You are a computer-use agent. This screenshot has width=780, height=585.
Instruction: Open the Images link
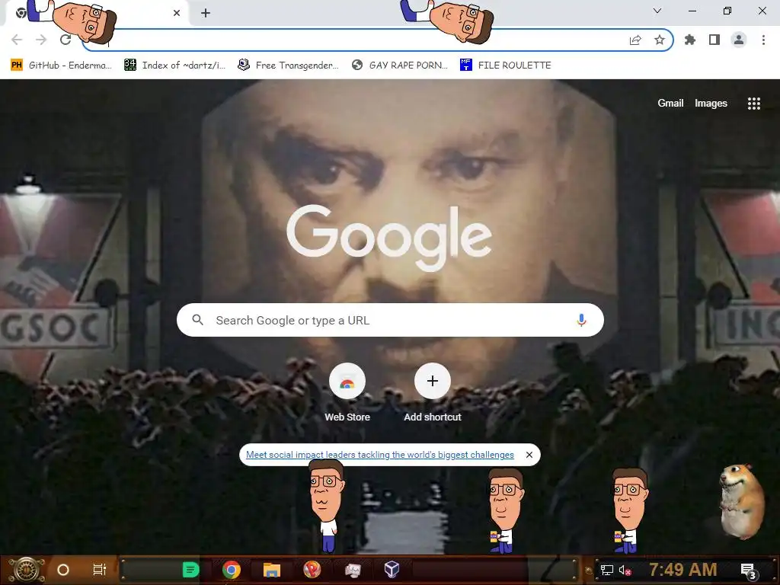point(711,103)
